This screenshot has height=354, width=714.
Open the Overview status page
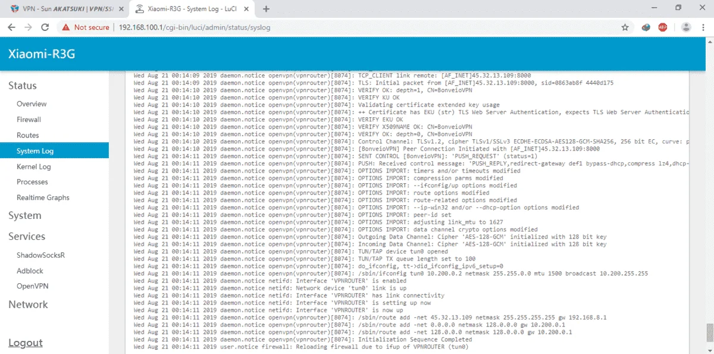pyautogui.click(x=32, y=104)
